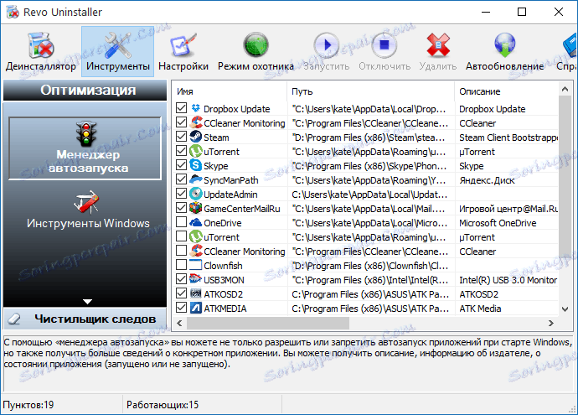Select Steam Client Bootstrapper description cell

pyautogui.click(x=508, y=137)
